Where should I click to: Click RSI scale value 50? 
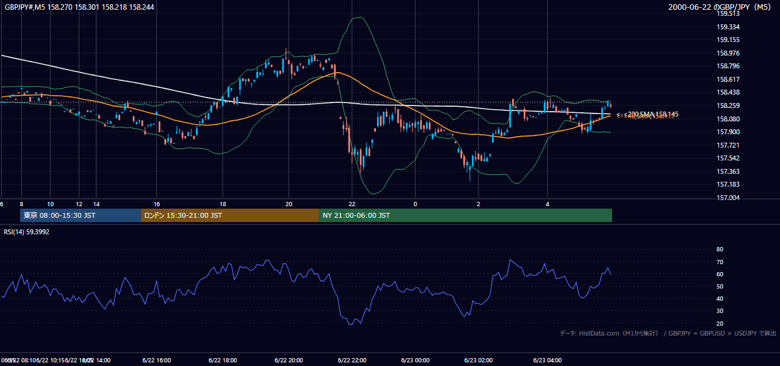pyautogui.click(x=720, y=286)
